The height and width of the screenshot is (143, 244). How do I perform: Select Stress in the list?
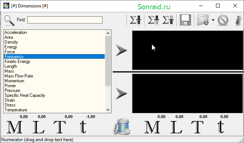pos(54,105)
